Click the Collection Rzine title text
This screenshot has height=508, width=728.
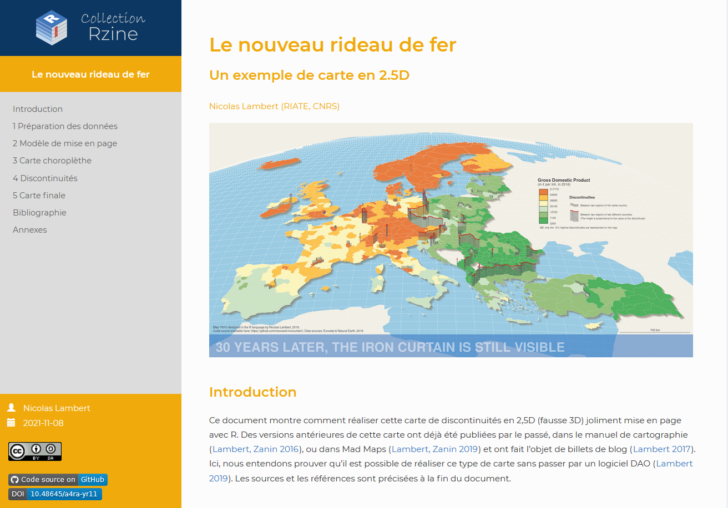click(x=113, y=27)
